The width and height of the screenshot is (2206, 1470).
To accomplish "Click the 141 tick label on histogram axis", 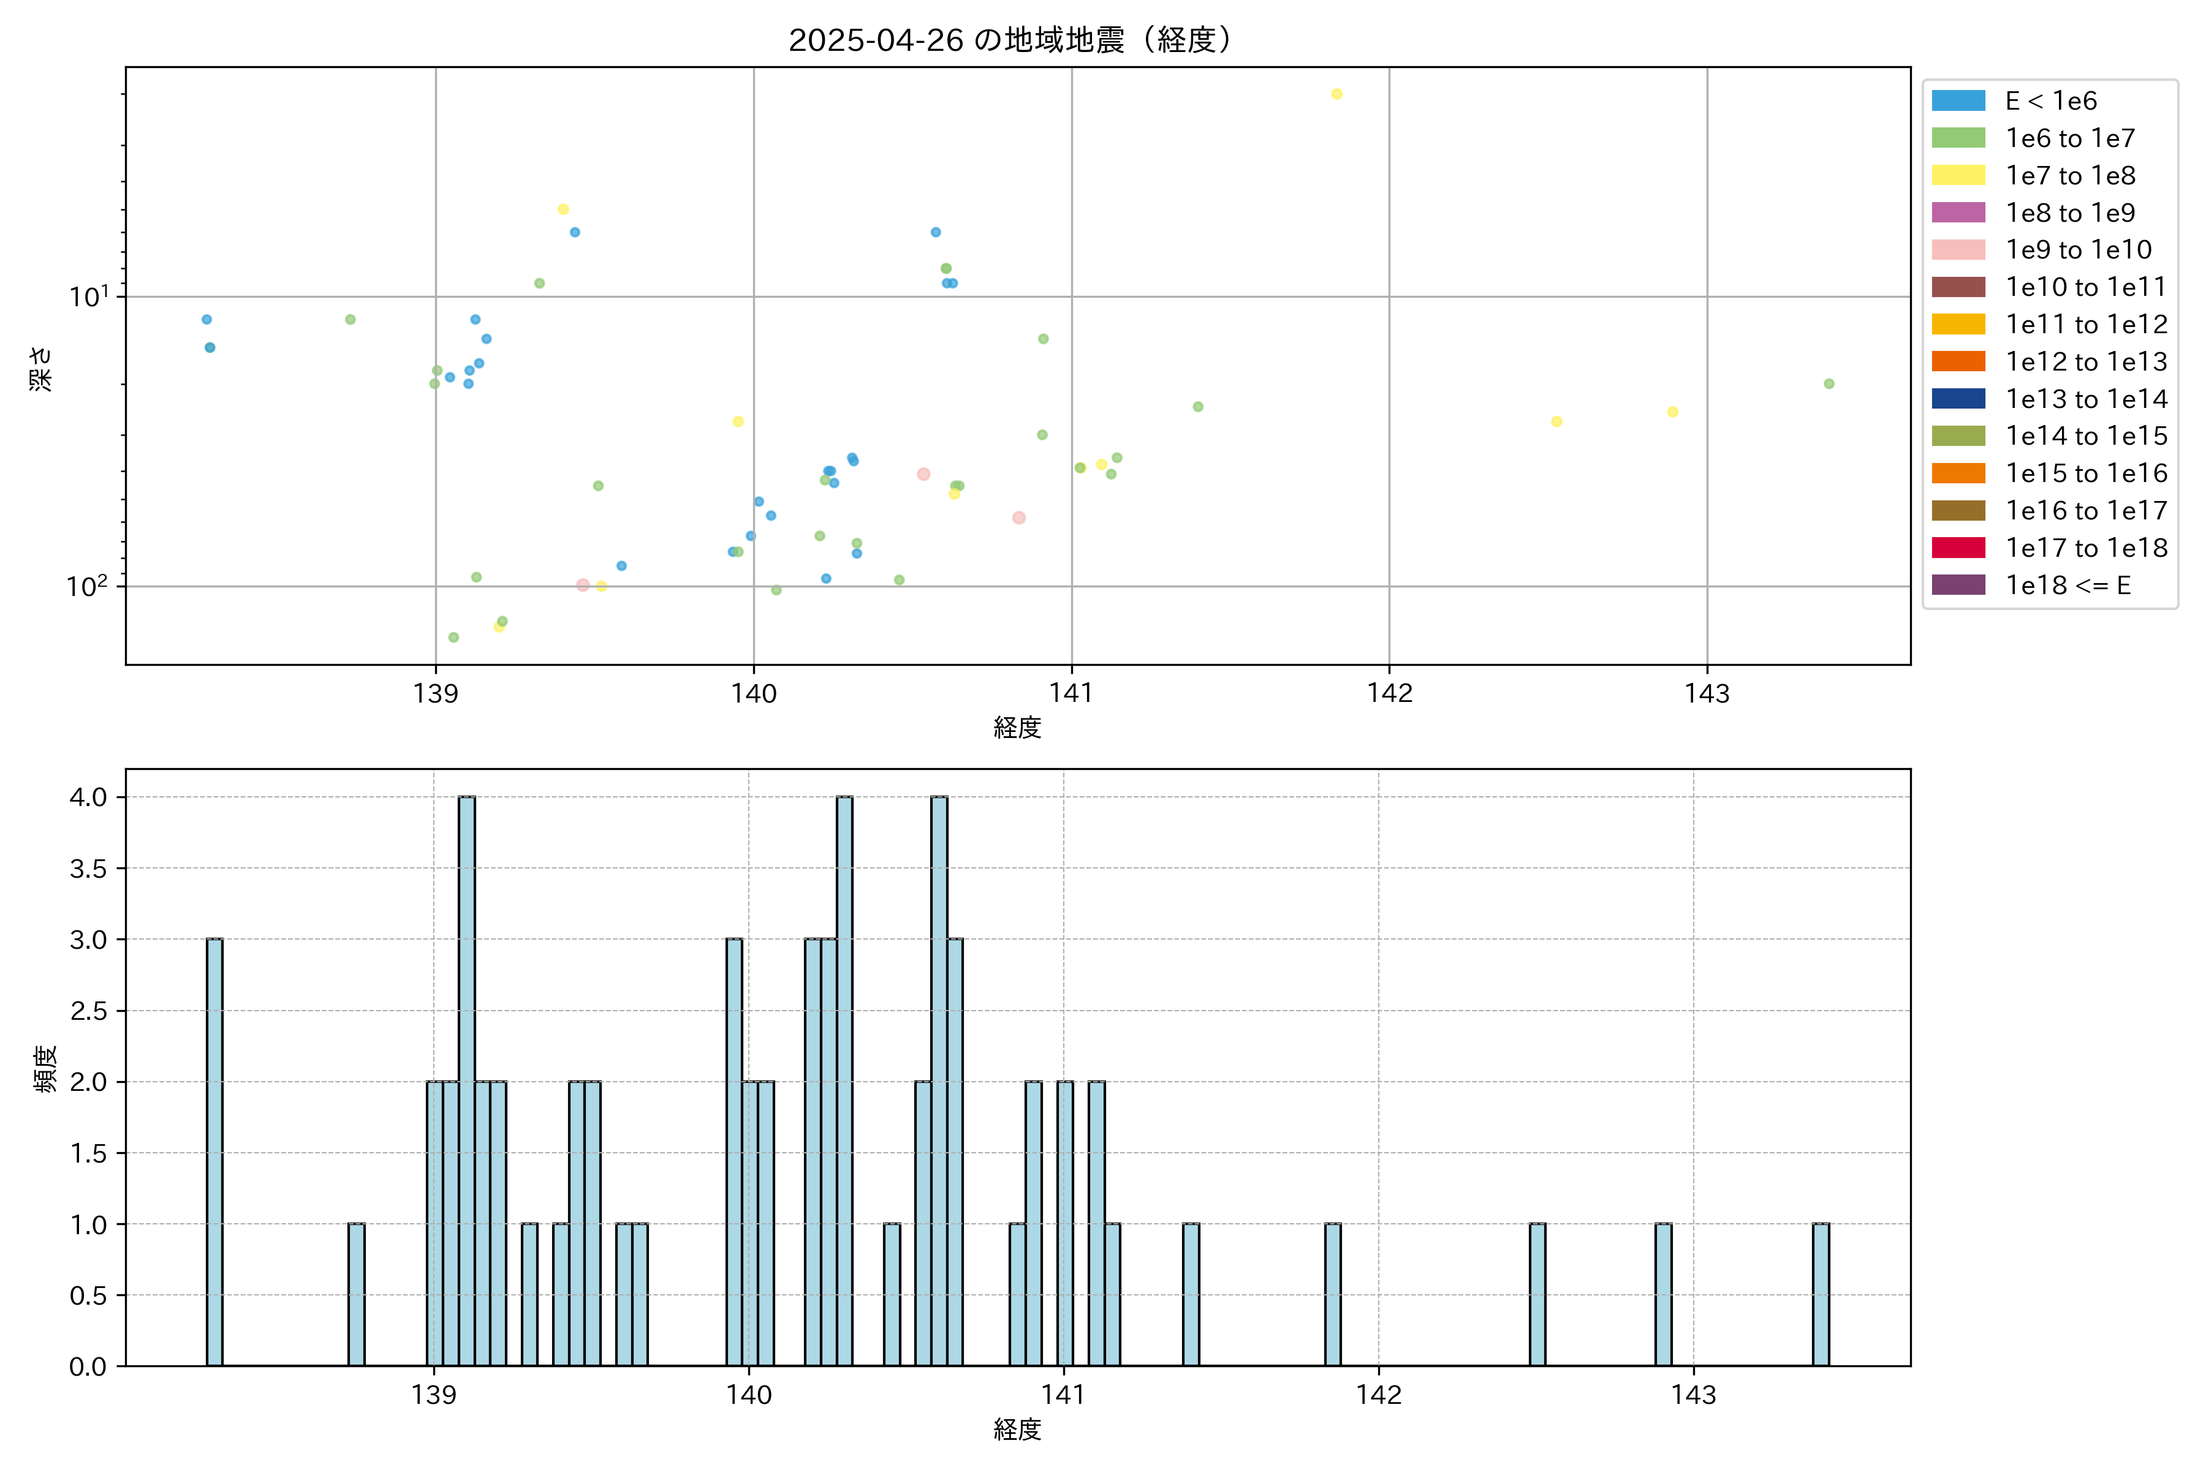I will 1063,1394.
